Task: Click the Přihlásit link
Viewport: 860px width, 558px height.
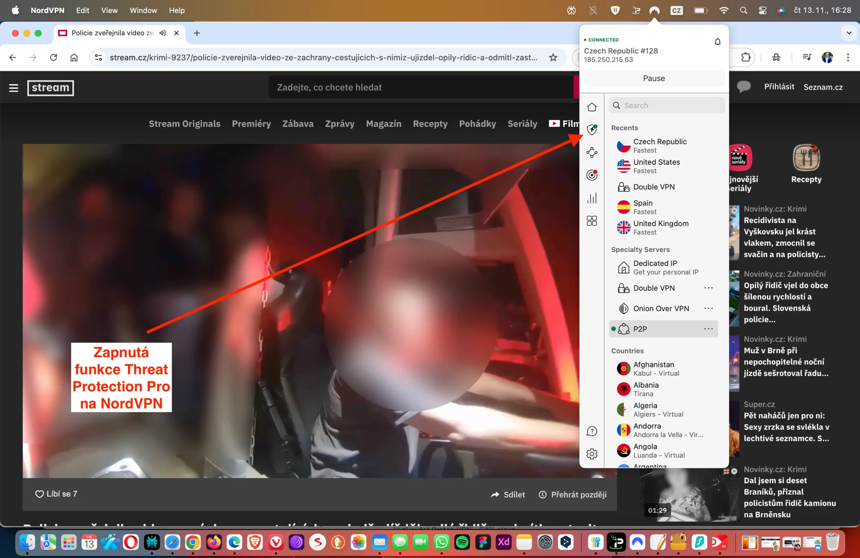Action: (778, 87)
